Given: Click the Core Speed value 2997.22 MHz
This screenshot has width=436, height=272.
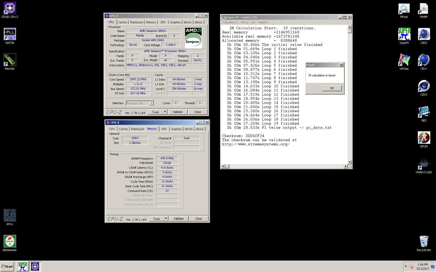Looking at the screenshot, I should tap(138, 79).
